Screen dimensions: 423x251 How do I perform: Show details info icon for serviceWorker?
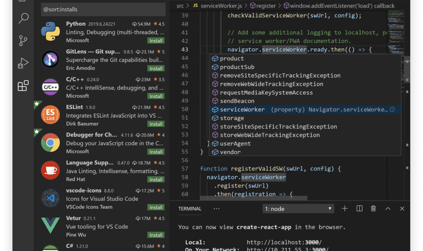(393, 109)
